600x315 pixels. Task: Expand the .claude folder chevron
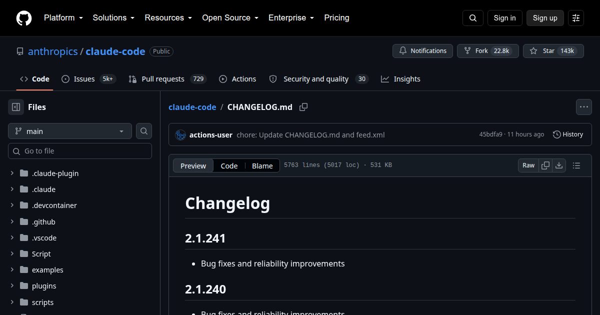coord(12,189)
